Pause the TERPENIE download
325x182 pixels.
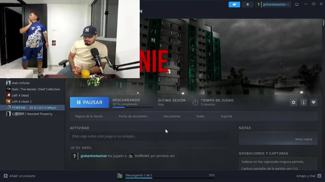pos(89,102)
